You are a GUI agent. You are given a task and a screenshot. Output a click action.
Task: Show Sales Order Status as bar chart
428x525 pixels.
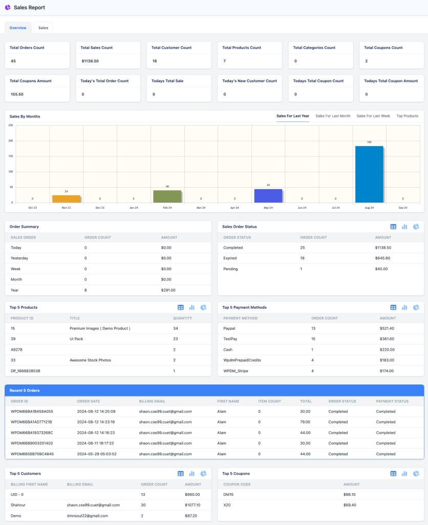pos(404,227)
